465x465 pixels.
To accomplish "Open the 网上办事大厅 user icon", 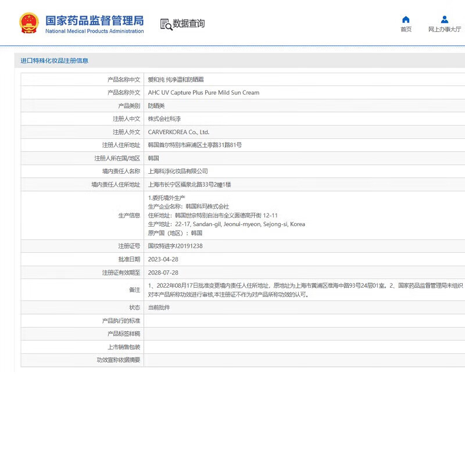I will click(445, 20).
